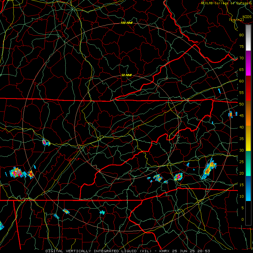Screen dimensions: 253x253
Task: Click the "NIDS" label above the color scale
Action: pos(247,17)
